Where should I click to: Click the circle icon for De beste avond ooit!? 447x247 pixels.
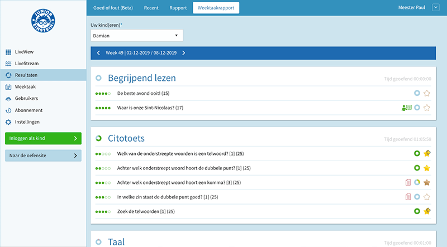417,93
